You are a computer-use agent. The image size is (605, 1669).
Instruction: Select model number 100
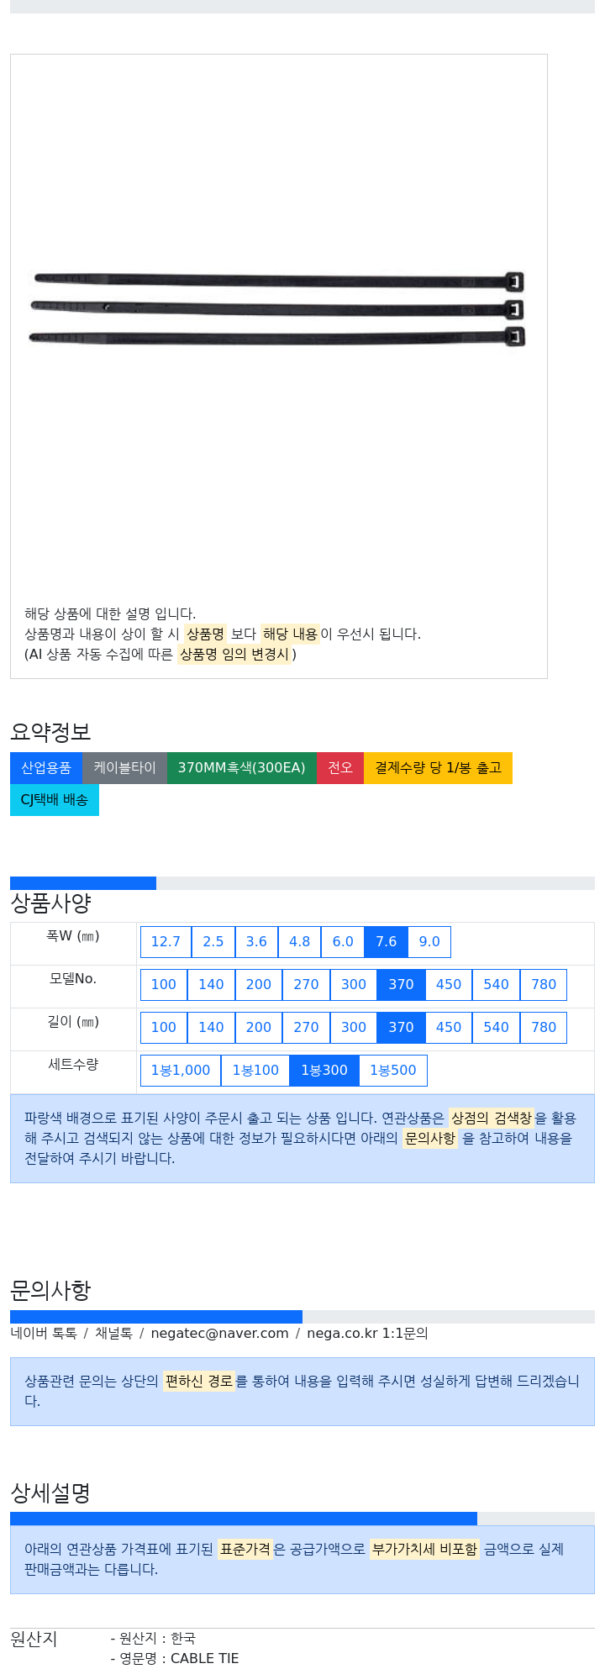(164, 985)
